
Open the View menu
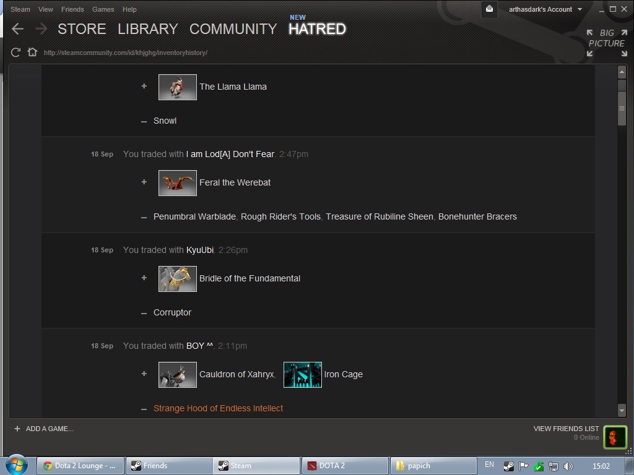[45, 9]
